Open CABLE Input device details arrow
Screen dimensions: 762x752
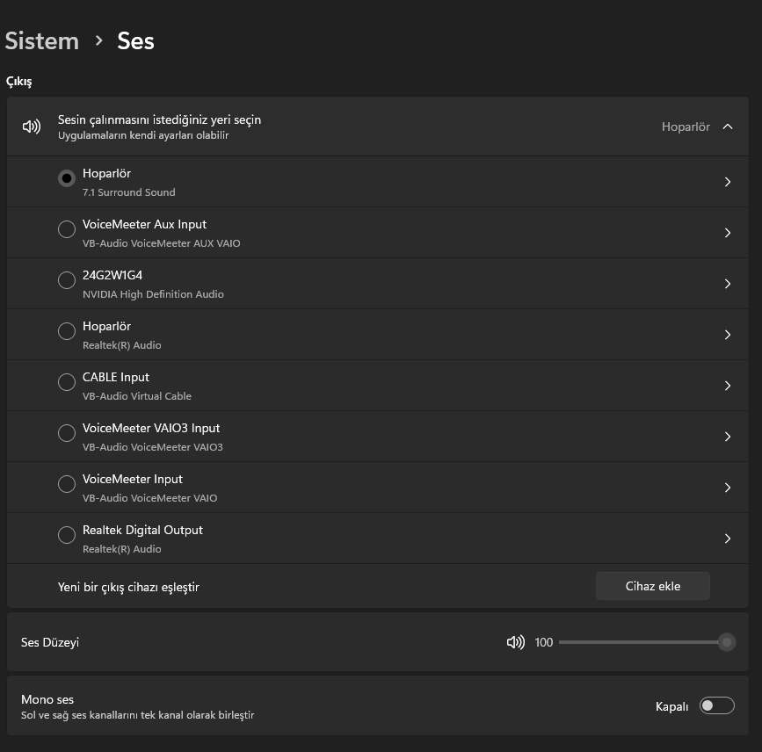click(x=728, y=386)
